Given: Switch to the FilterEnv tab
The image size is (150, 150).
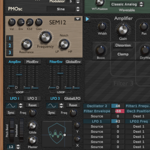Looking at the screenshot, I should click(x=56, y=62).
